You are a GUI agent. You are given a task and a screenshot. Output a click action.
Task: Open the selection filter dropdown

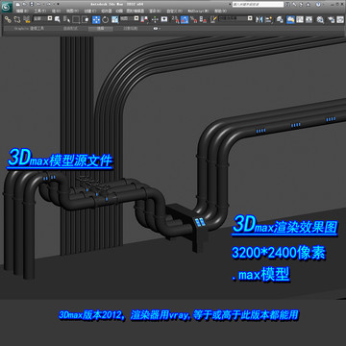pos(42,18)
